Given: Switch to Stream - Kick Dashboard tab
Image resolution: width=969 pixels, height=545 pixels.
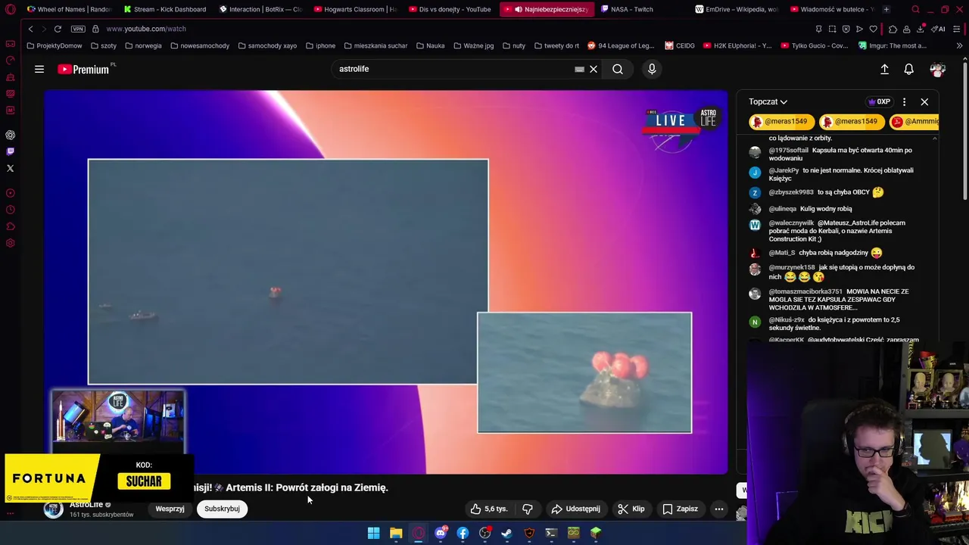Looking at the screenshot, I should tap(166, 9).
